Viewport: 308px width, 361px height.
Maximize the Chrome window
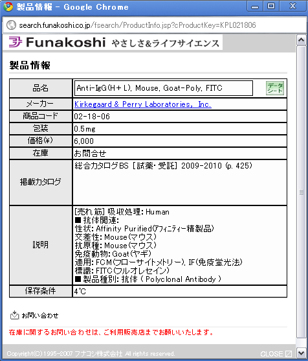coord(271,6)
